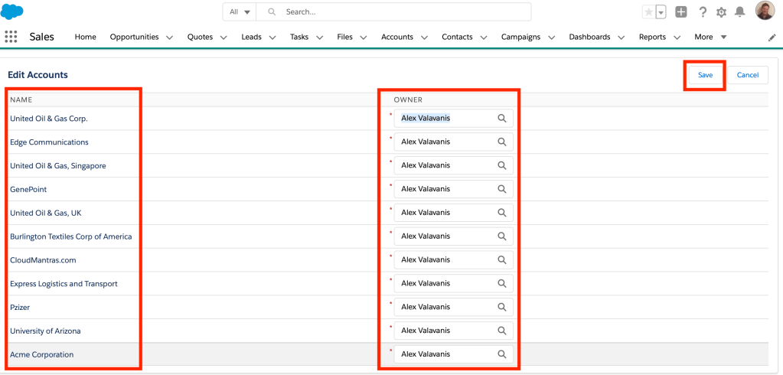Open the App Launcher grid icon
The image size is (783, 375).
(x=11, y=37)
